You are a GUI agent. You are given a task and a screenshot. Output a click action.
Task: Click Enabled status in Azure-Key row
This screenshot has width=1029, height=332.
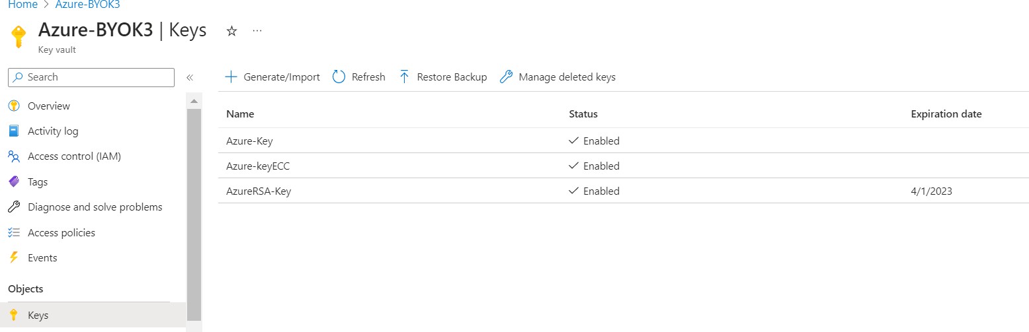(x=594, y=141)
